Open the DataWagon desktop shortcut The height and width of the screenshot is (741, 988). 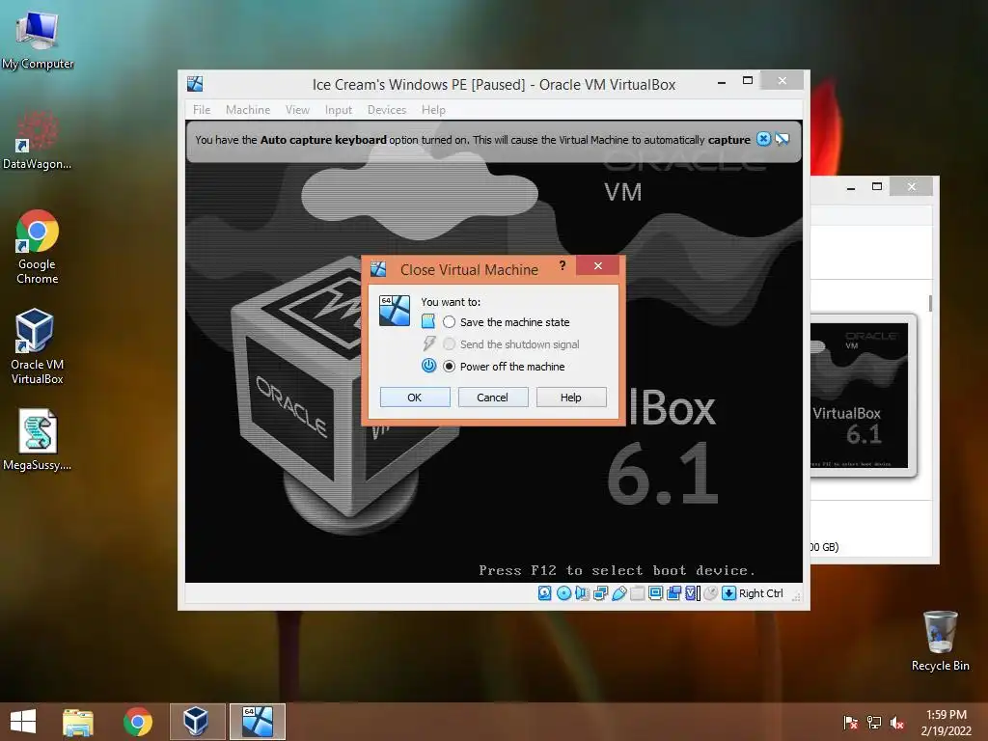click(38, 139)
